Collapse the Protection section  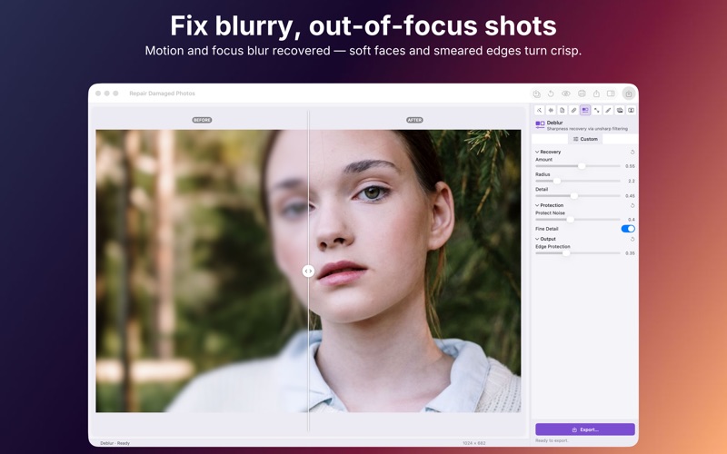point(537,205)
